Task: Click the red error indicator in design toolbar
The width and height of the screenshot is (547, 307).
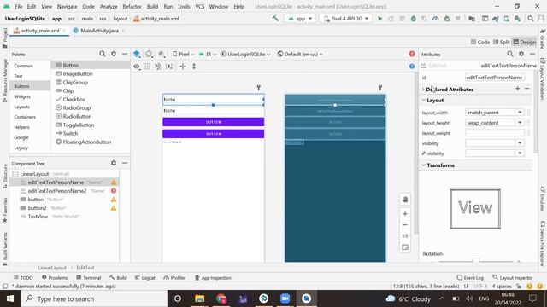Action: click(x=412, y=54)
